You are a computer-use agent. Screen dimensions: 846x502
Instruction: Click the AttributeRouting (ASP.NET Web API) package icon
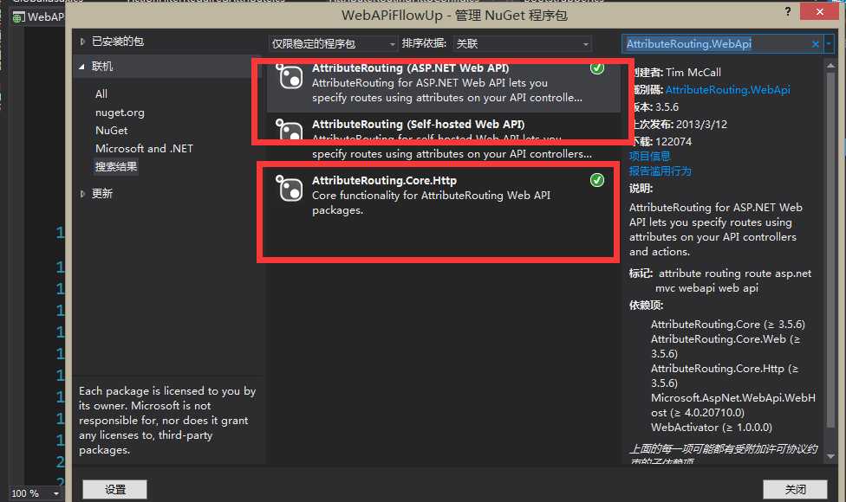coord(290,76)
